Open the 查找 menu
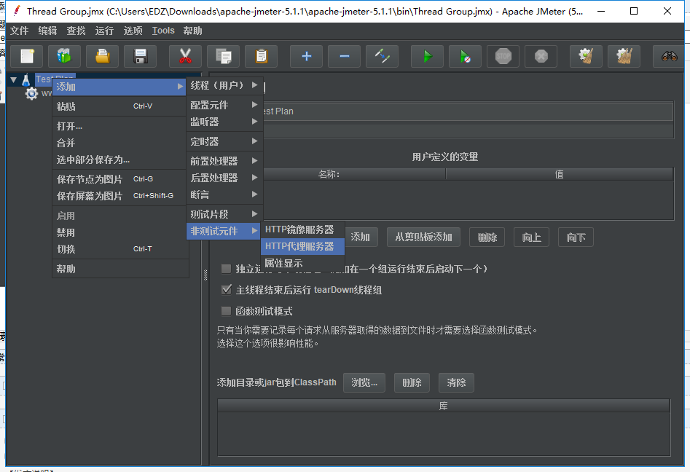The image size is (690, 472). pyautogui.click(x=76, y=31)
